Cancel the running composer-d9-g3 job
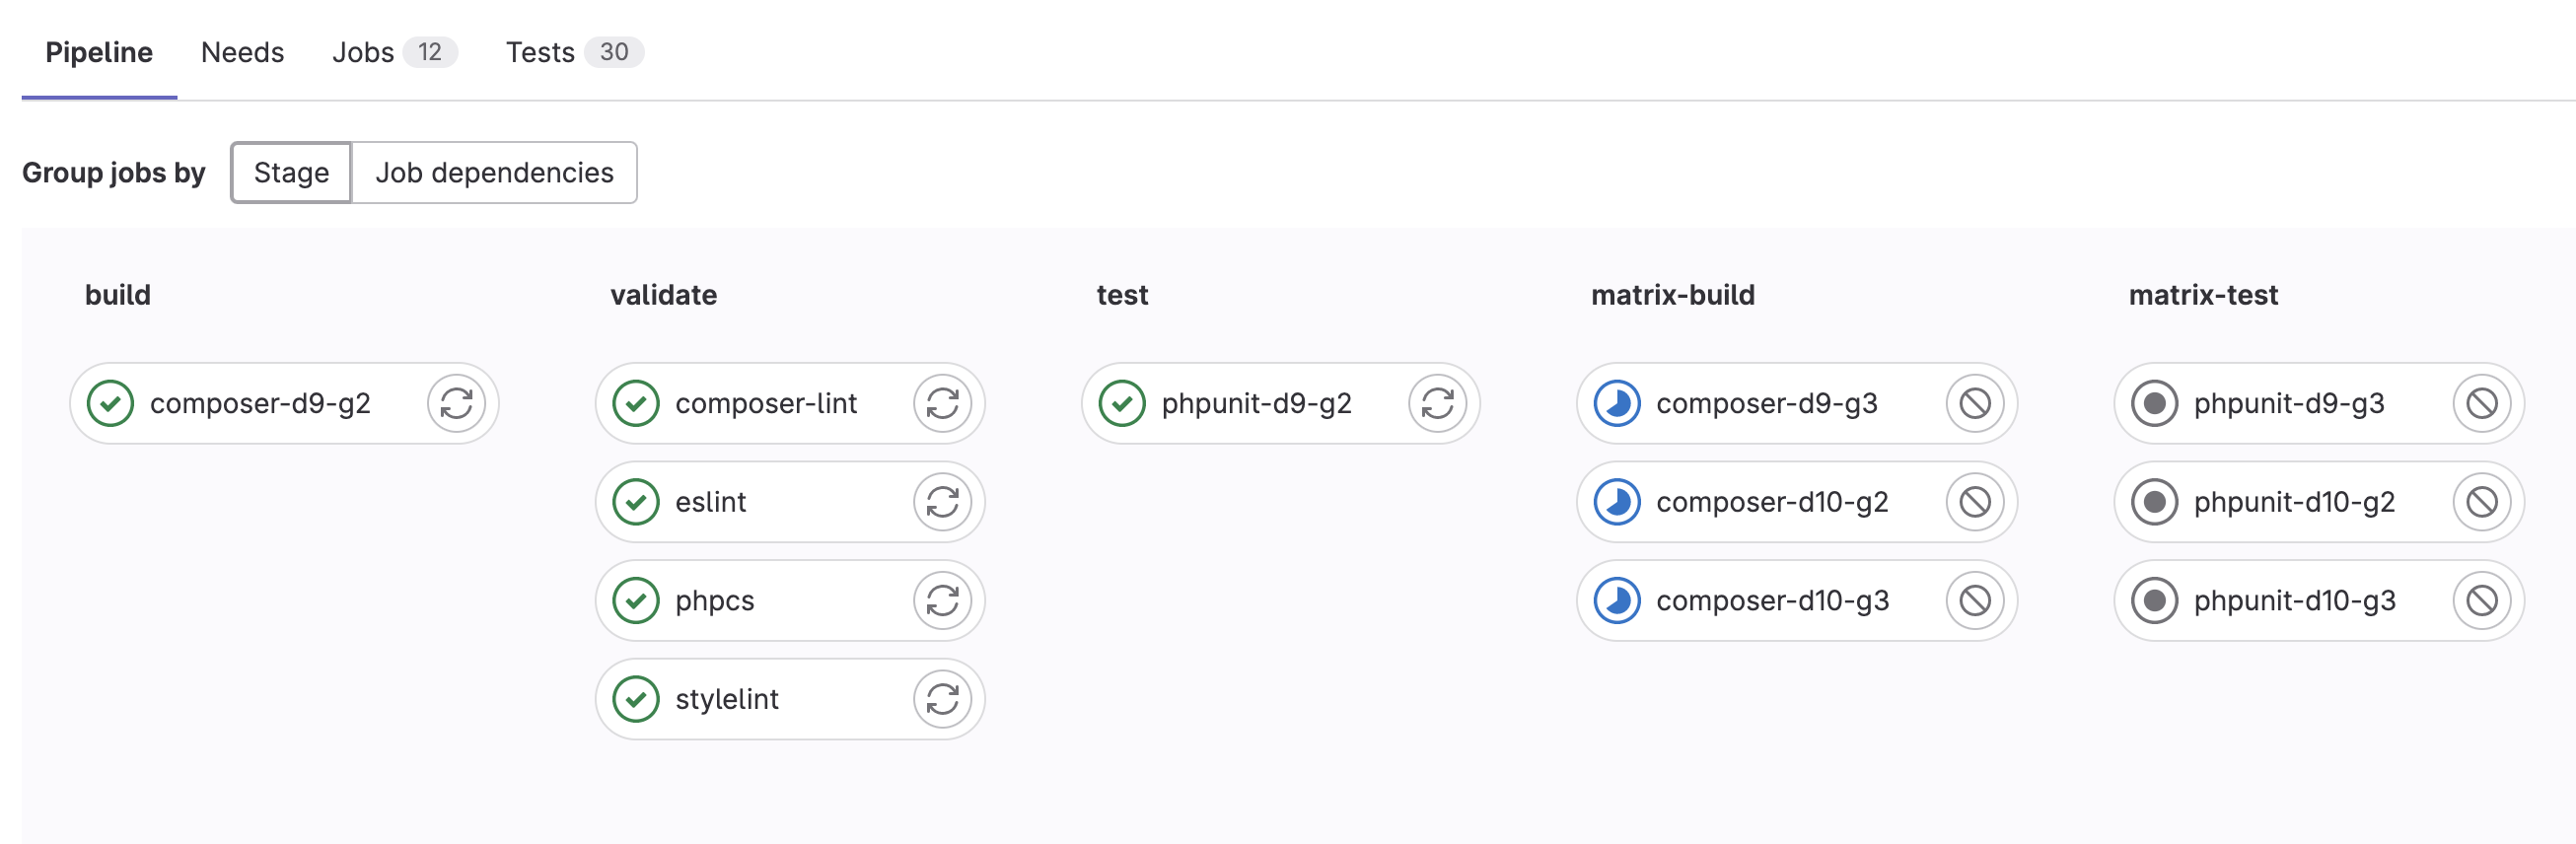 (x=1975, y=403)
